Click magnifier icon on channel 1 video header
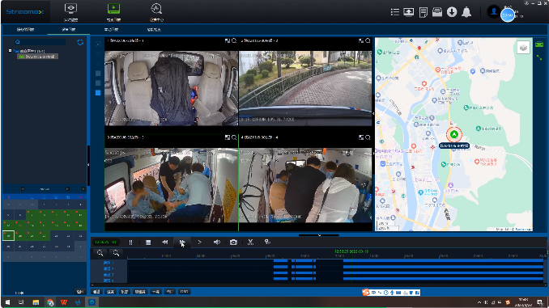The width and height of the screenshot is (549, 308). point(234,41)
